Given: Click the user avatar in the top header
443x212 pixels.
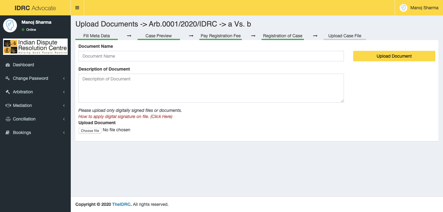Looking at the screenshot, I should point(403,8).
